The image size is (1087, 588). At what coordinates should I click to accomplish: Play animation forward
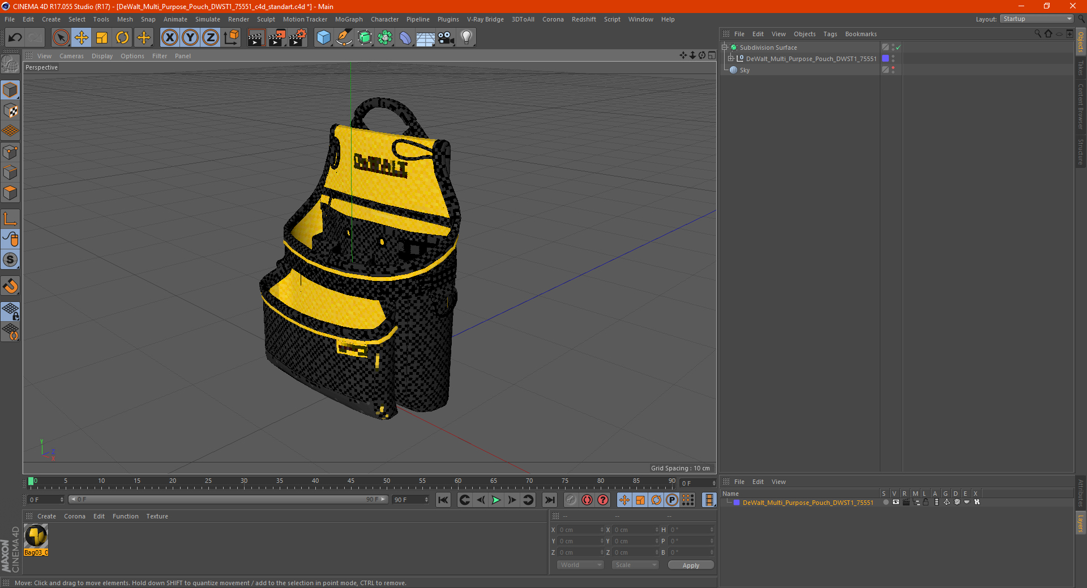(496, 500)
